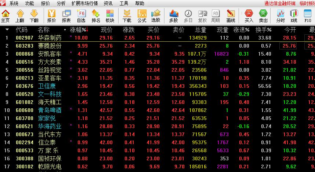The width and height of the screenshot is (315, 172).
Task: Select the 画线 draw line tool
Action: click(x=231, y=16)
